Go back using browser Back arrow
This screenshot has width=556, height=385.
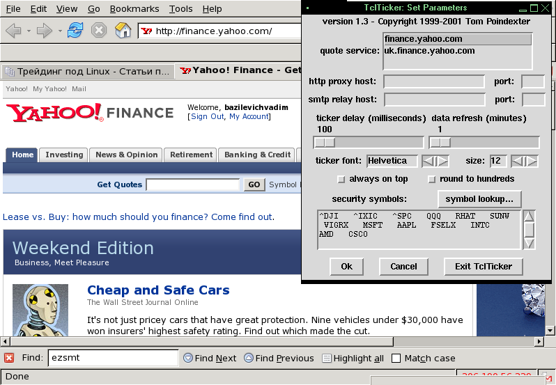pyautogui.click(x=13, y=31)
